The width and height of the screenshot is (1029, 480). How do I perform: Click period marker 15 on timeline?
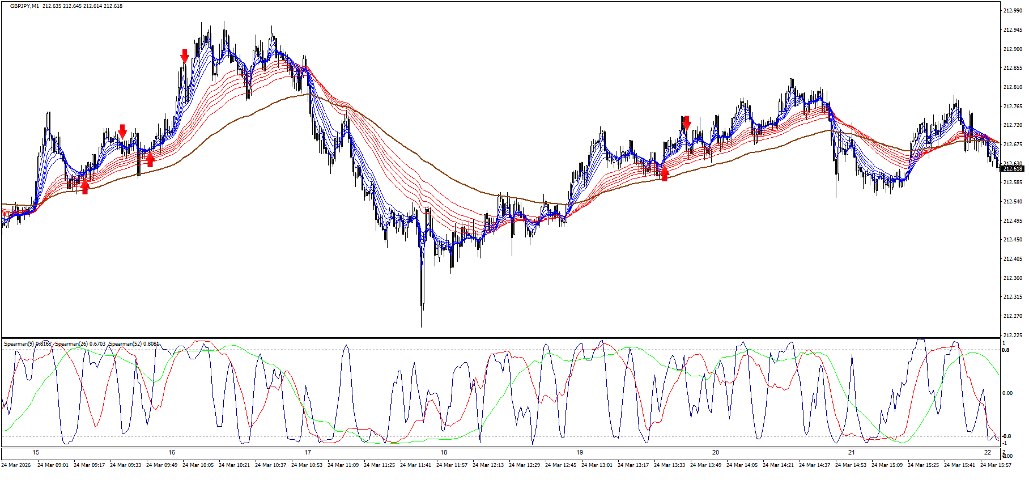coord(36,452)
